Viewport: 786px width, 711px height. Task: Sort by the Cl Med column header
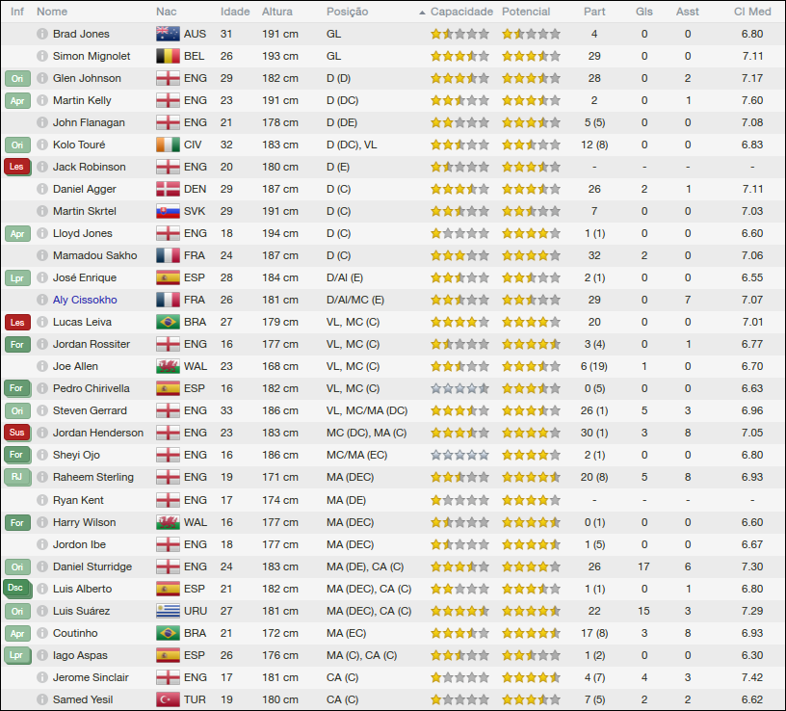click(x=752, y=12)
